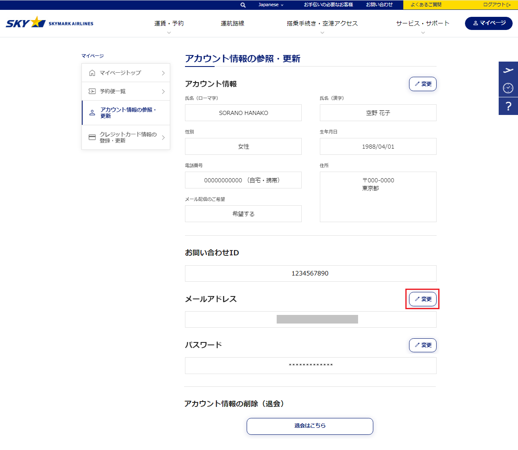Open the Japanese language dropdown
The image size is (518, 450).
pos(271,5)
